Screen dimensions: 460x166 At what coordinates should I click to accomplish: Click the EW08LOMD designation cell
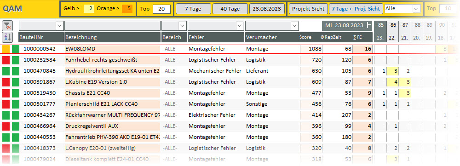pos(112,49)
